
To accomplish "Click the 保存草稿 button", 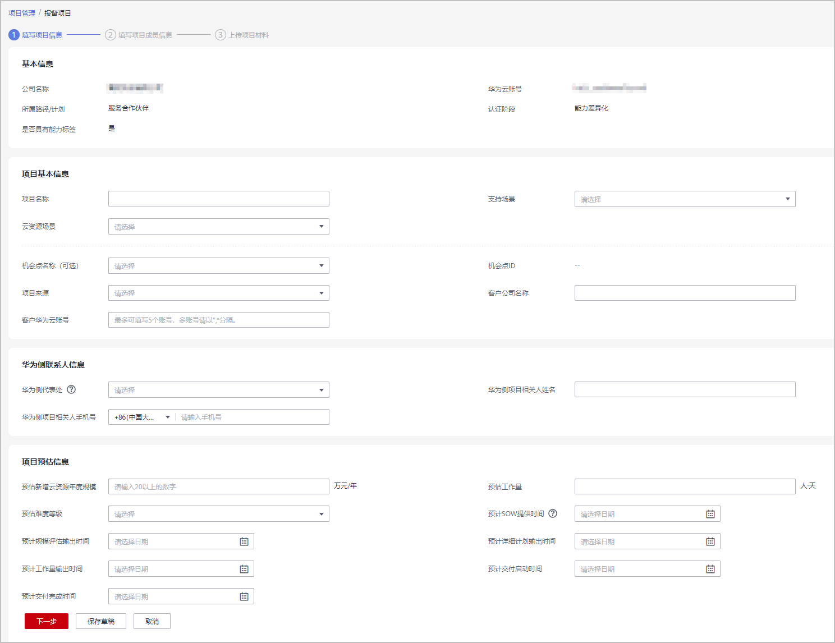I will (101, 621).
